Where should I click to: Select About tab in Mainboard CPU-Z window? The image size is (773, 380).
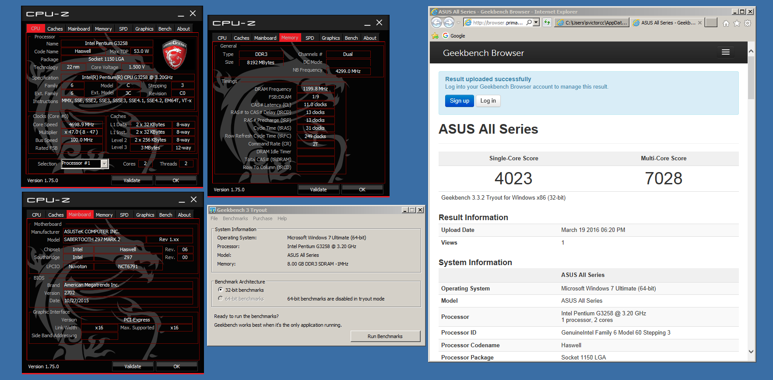(x=184, y=215)
